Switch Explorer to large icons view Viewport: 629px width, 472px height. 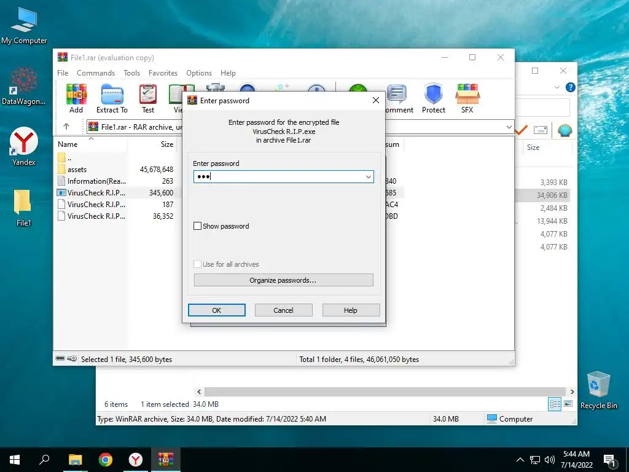coord(568,404)
